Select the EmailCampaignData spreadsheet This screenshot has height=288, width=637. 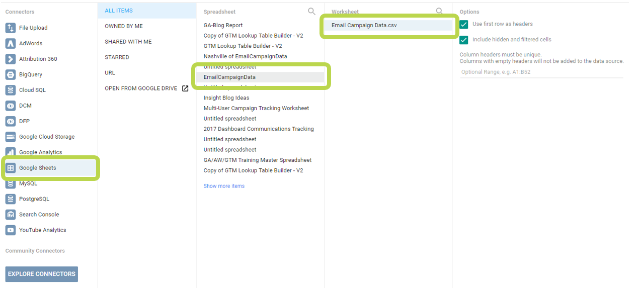pos(260,77)
